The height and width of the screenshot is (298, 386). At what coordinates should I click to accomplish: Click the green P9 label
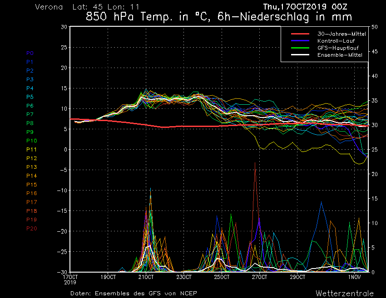click(x=30, y=132)
